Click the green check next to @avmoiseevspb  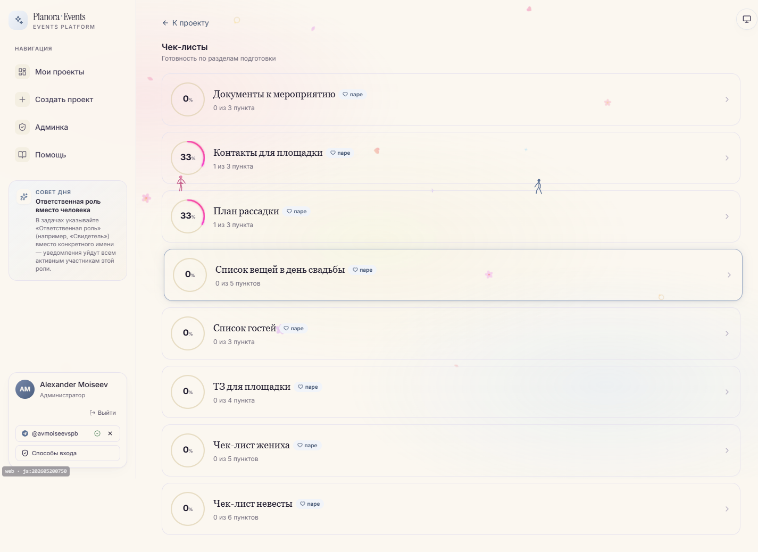[x=97, y=433]
